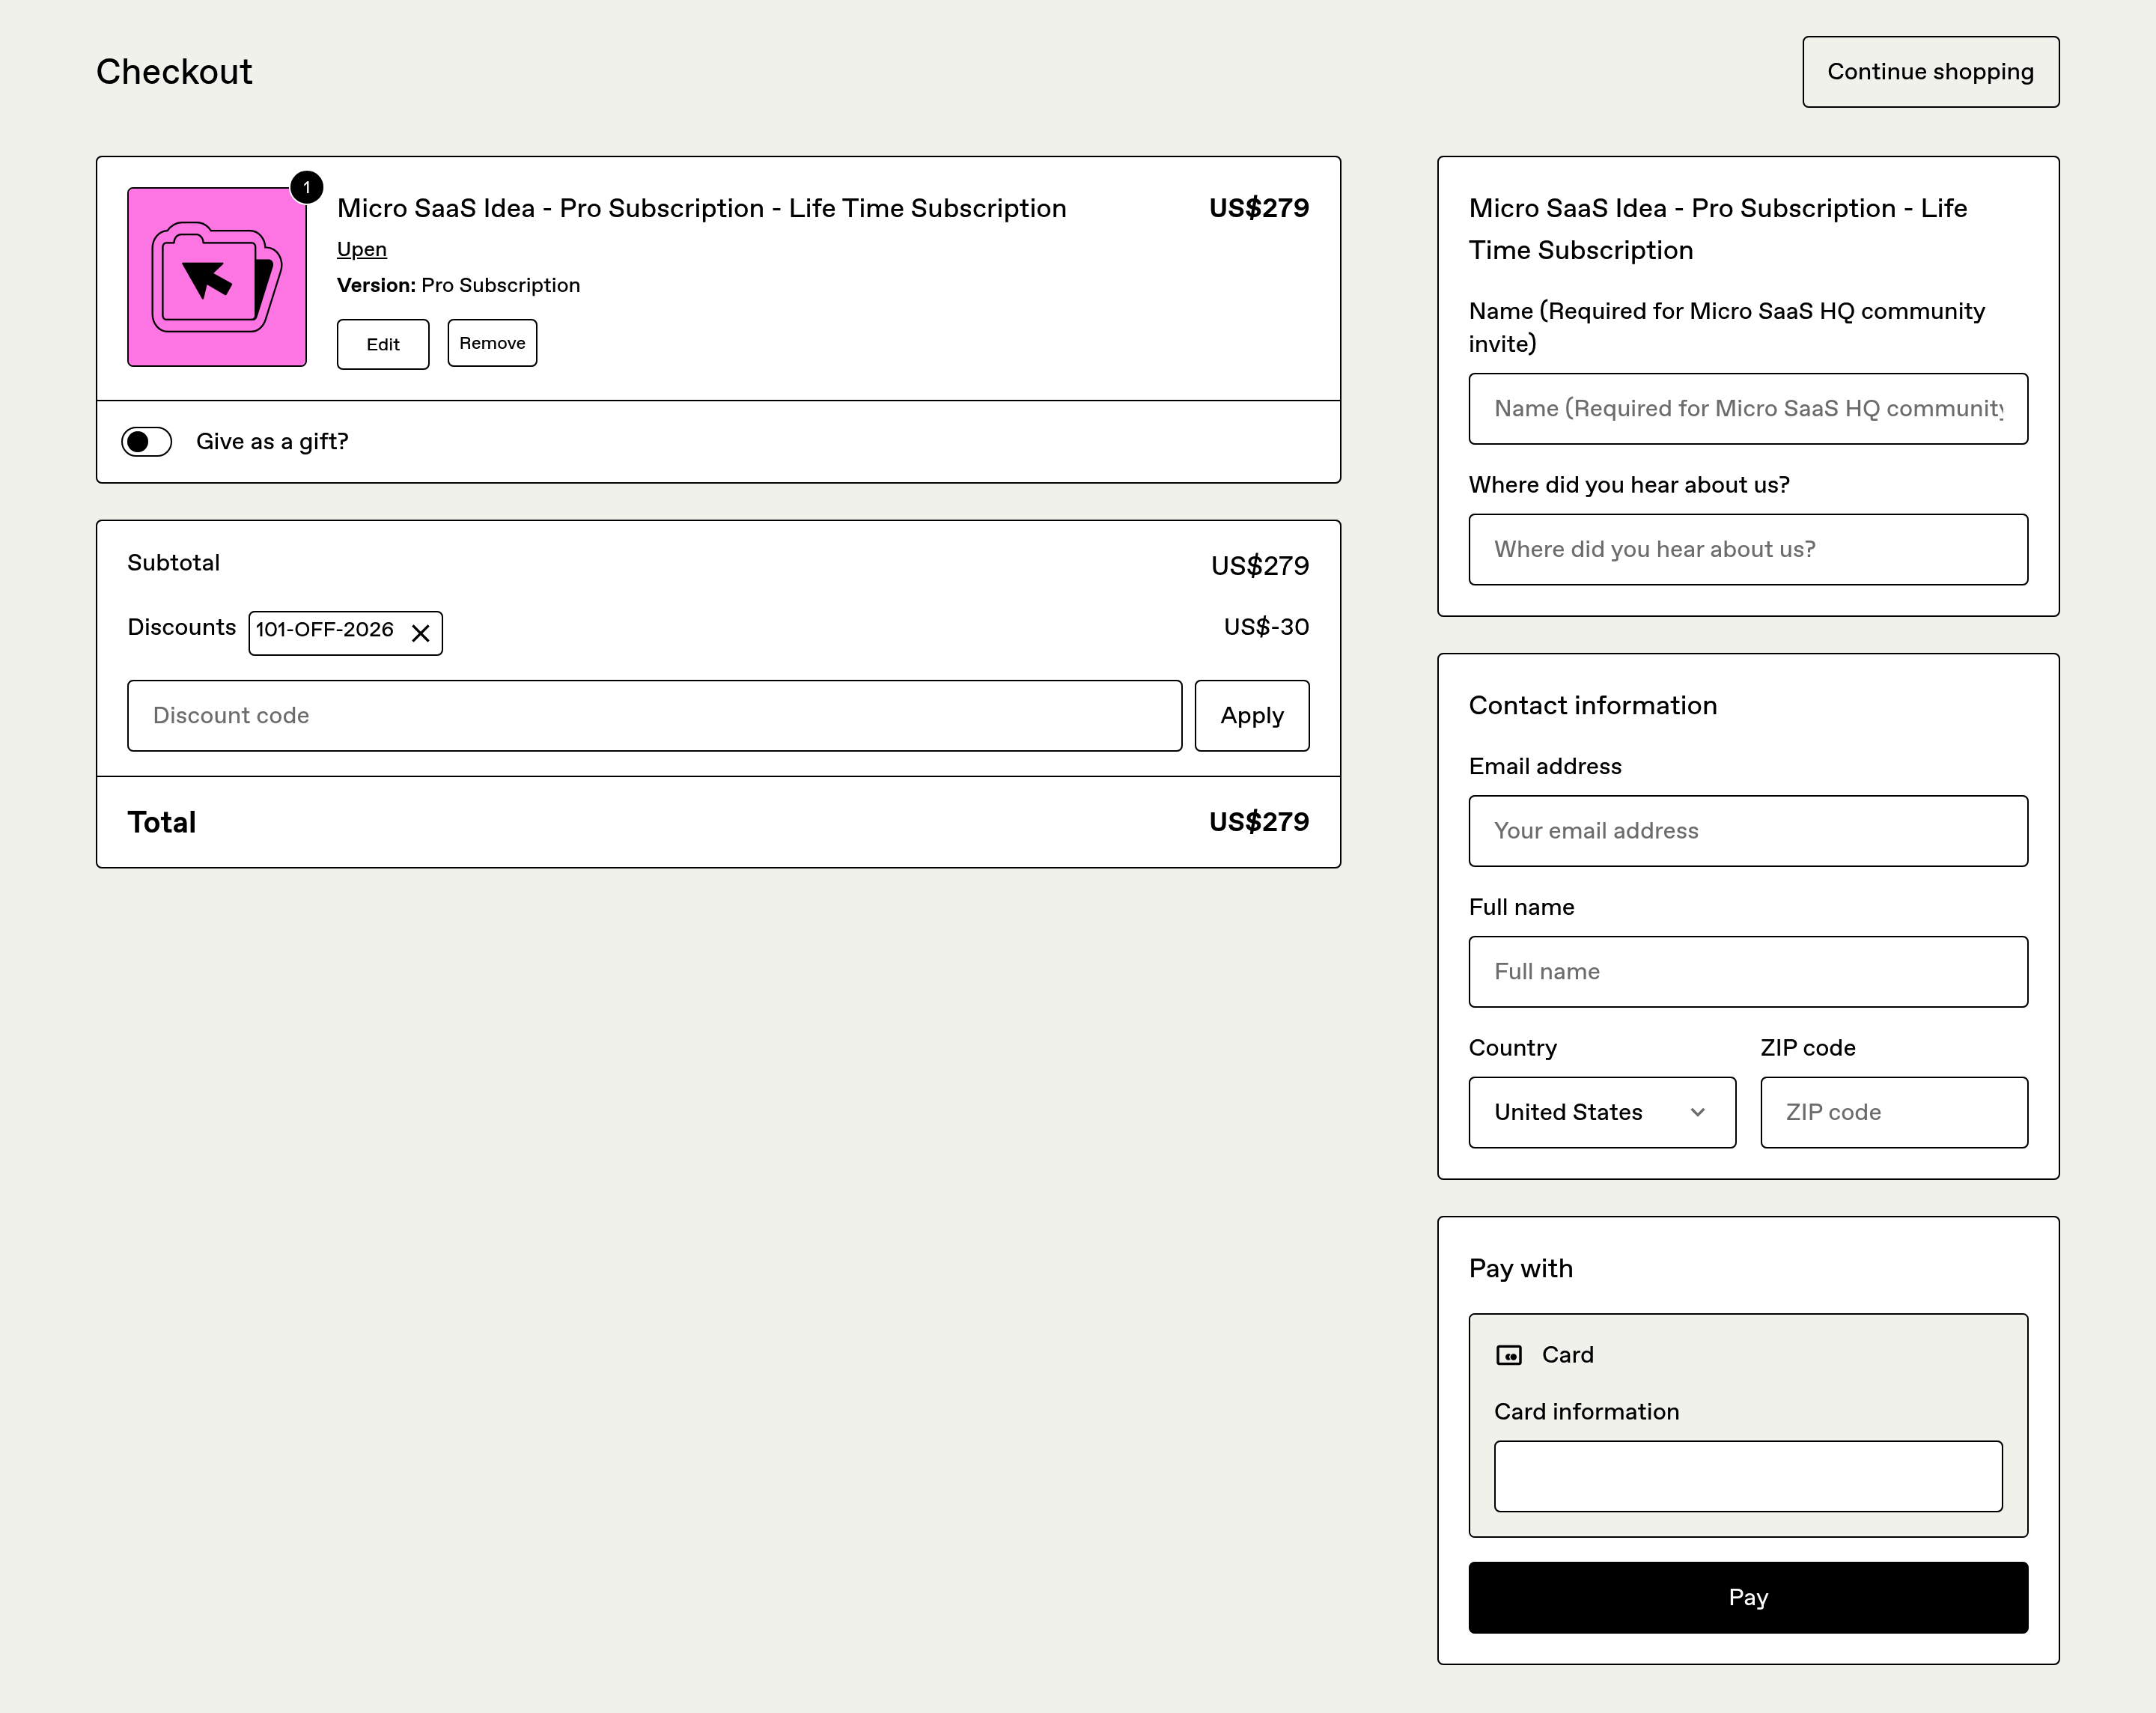The width and height of the screenshot is (2156, 1713).
Task: Click the Card information input box
Action: [x=1747, y=1476]
